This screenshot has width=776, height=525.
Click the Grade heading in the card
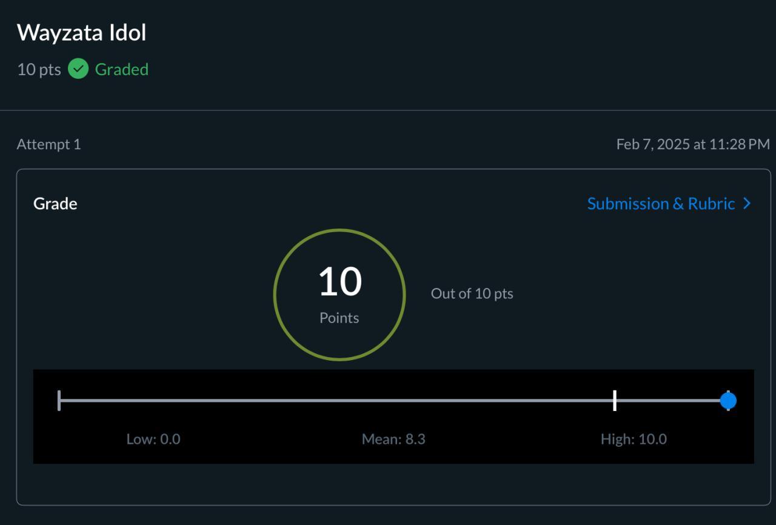click(x=55, y=204)
